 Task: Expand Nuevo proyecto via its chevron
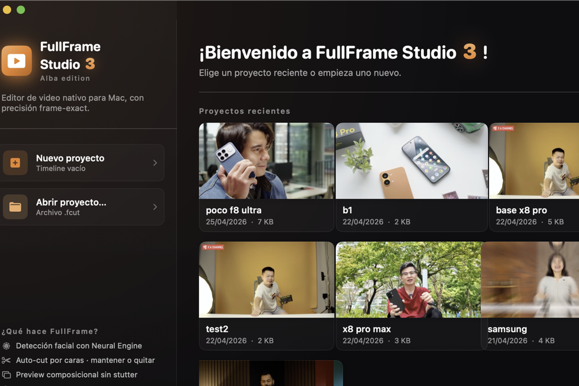click(154, 163)
